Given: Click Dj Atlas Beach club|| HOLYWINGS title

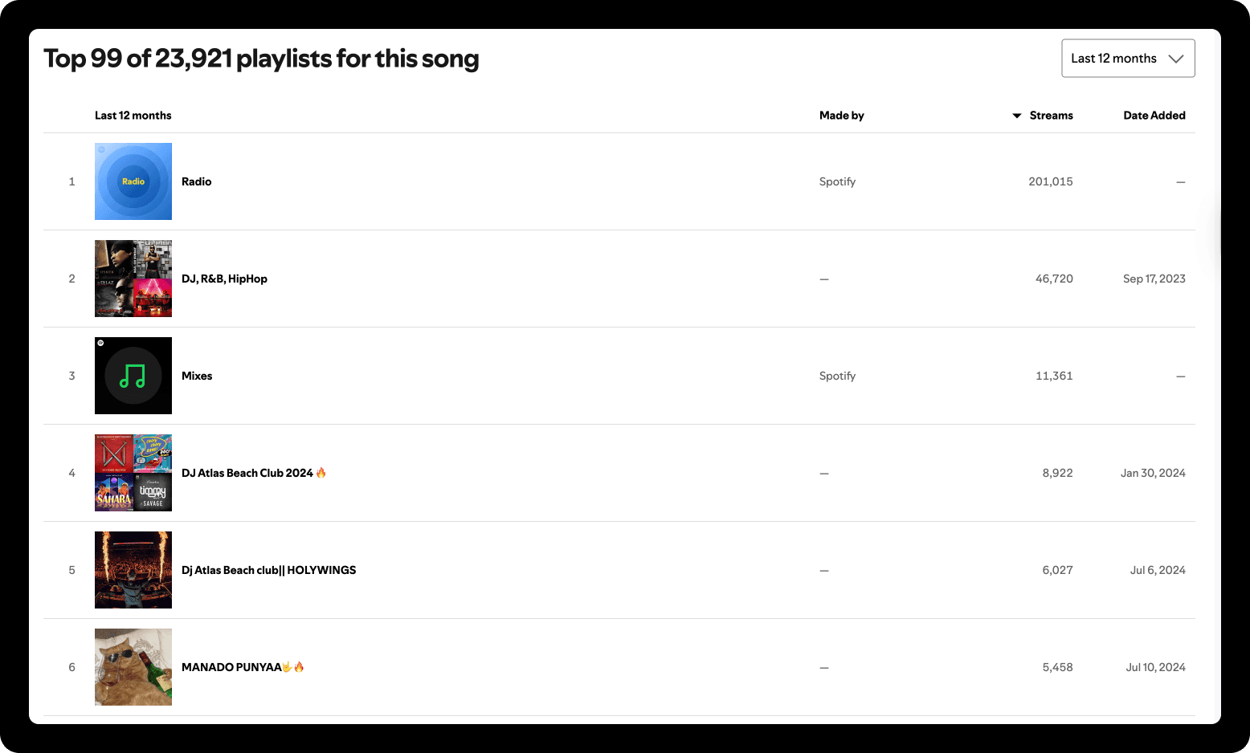Looking at the screenshot, I should click(x=268, y=570).
